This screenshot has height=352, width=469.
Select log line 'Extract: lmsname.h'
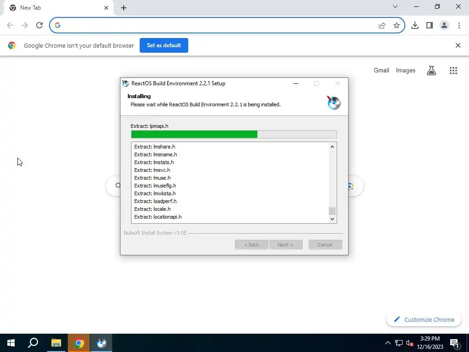(156, 154)
